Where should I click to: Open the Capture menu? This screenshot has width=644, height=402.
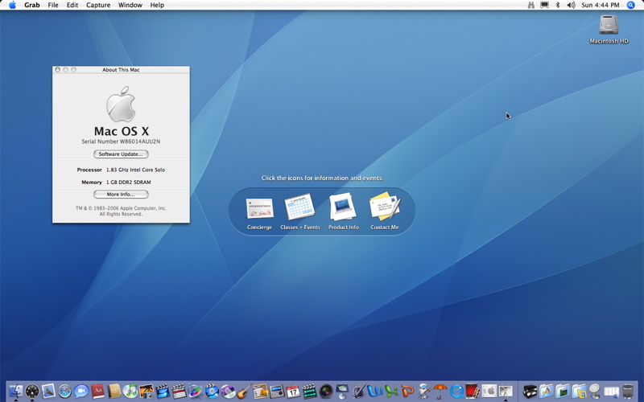(x=98, y=5)
